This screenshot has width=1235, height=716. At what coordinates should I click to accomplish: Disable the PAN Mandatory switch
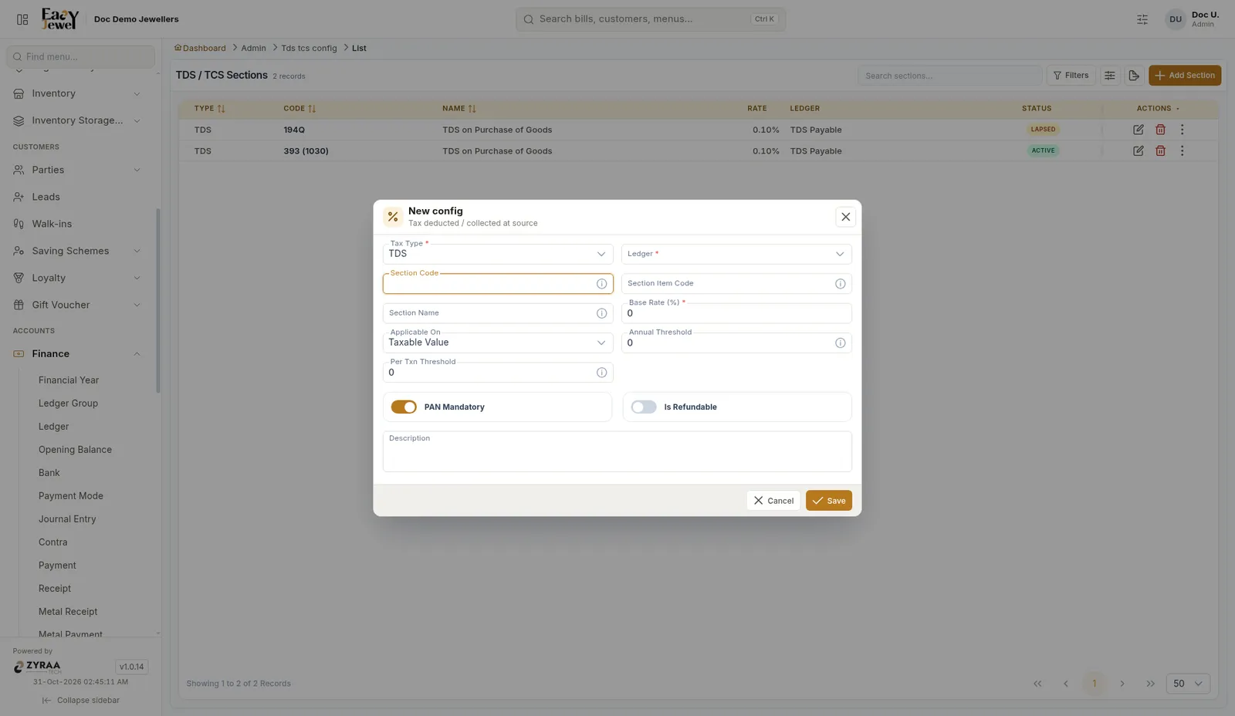point(404,407)
